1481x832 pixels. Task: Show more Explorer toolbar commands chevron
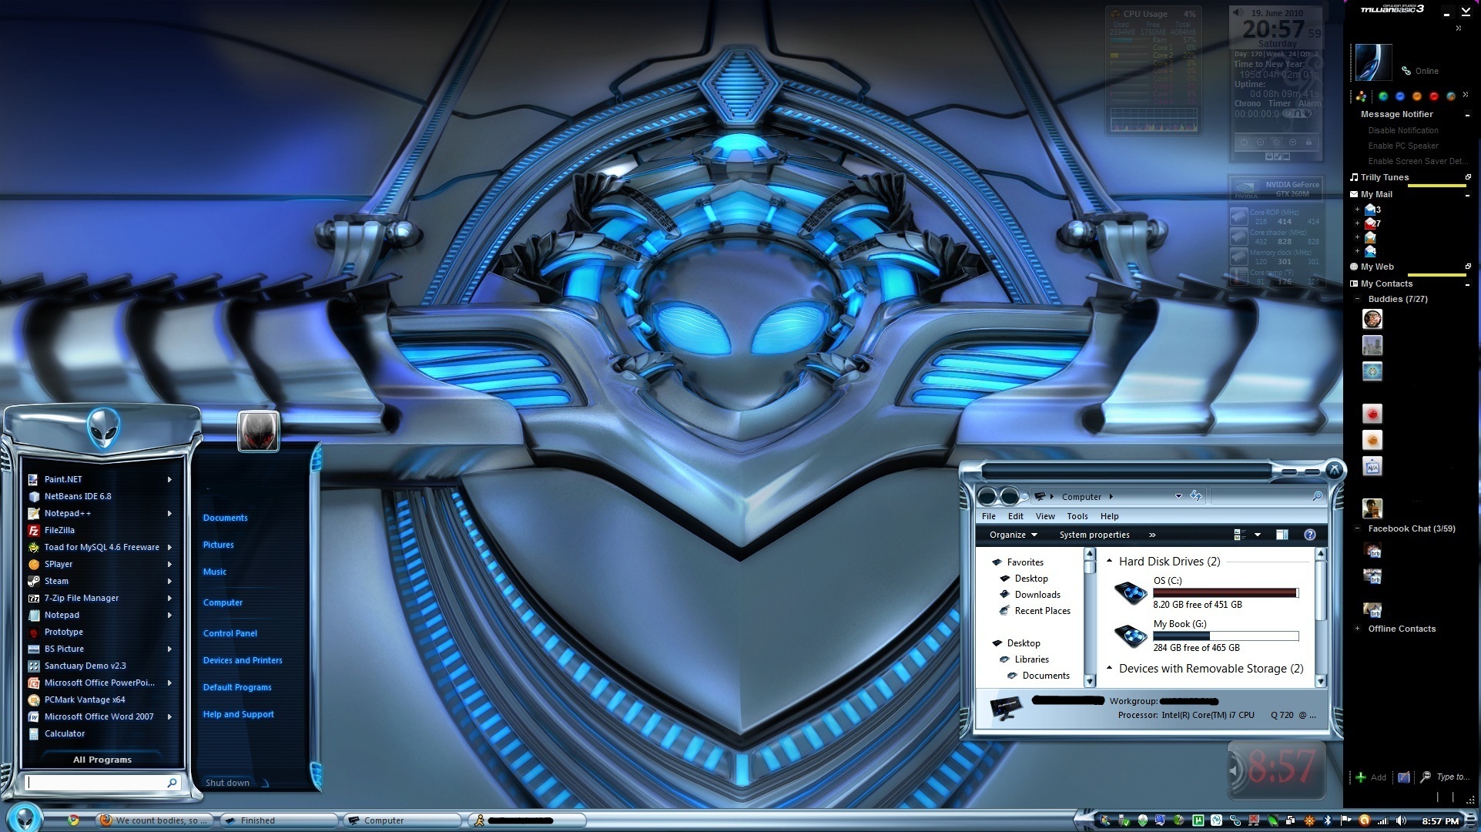[x=1152, y=535]
